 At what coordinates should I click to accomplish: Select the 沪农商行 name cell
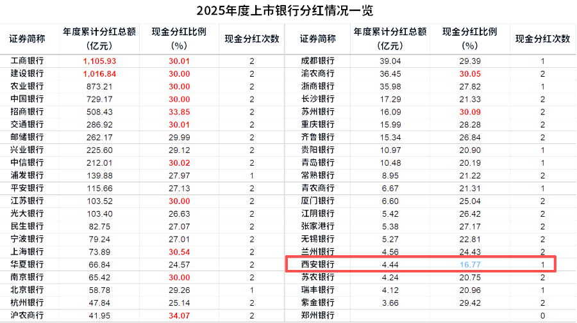[27, 315]
